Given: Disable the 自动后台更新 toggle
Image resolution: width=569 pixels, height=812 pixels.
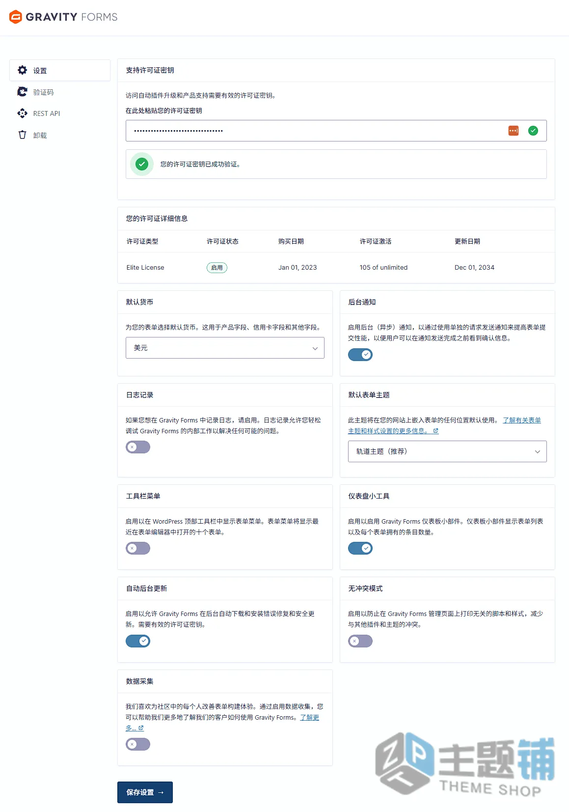Looking at the screenshot, I should coord(138,641).
